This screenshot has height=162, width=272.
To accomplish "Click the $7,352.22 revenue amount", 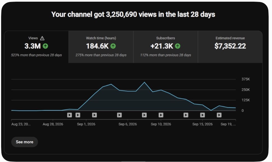I will [230, 46].
